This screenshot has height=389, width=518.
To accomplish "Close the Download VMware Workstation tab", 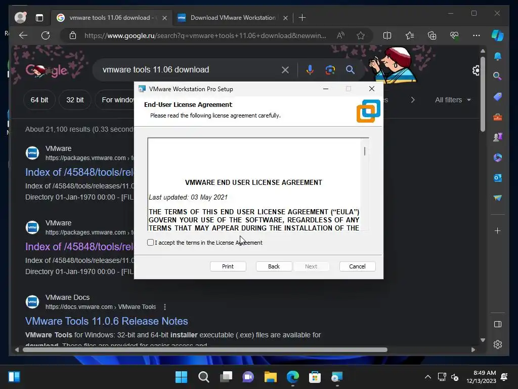I will point(285,18).
